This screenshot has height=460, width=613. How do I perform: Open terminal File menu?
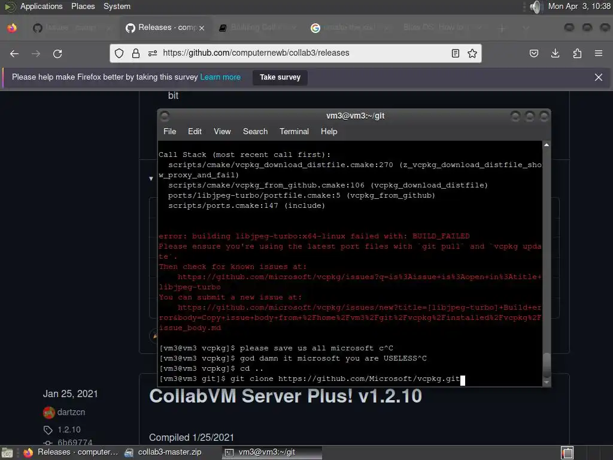(x=169, y=131)
